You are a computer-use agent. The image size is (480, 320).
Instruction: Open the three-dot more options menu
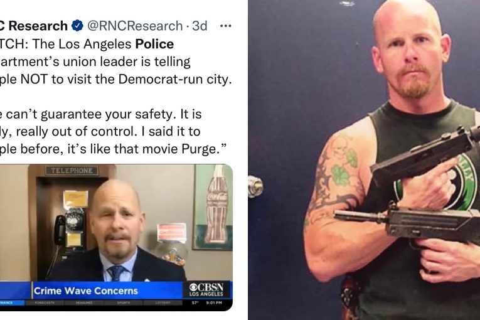coord(226,26)
